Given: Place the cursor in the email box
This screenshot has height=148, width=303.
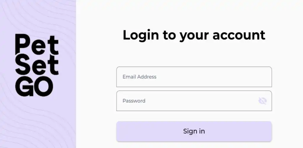Looking at the screenshot, I should [194, 77].
